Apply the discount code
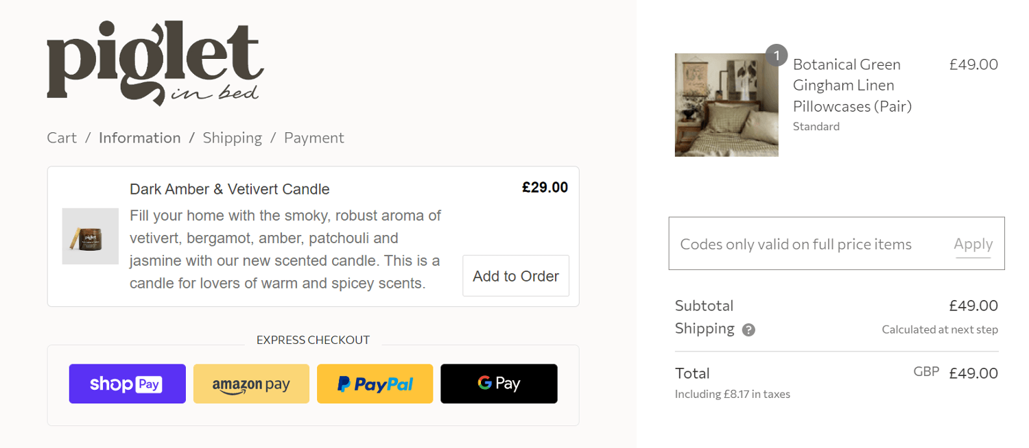The height and width of the screenshot is (448, 1029). tap(973, 243)
